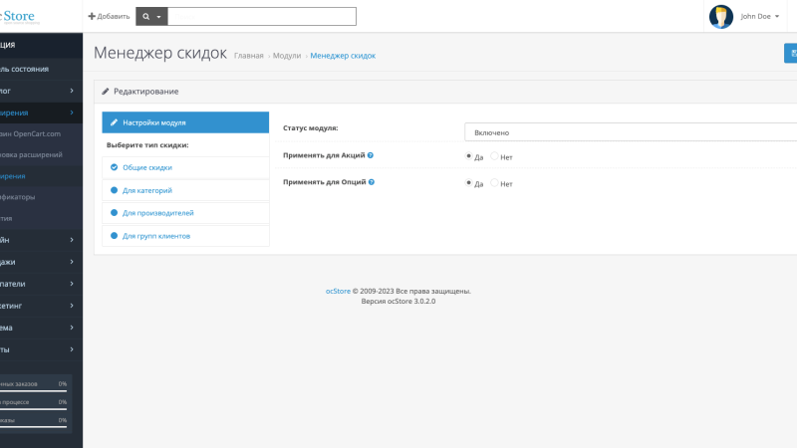Click в процессе orders progress bar

click(x=34, y=409)
